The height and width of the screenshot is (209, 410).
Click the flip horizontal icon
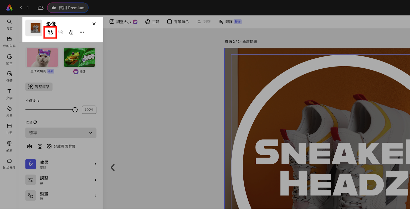coord(30,147)
